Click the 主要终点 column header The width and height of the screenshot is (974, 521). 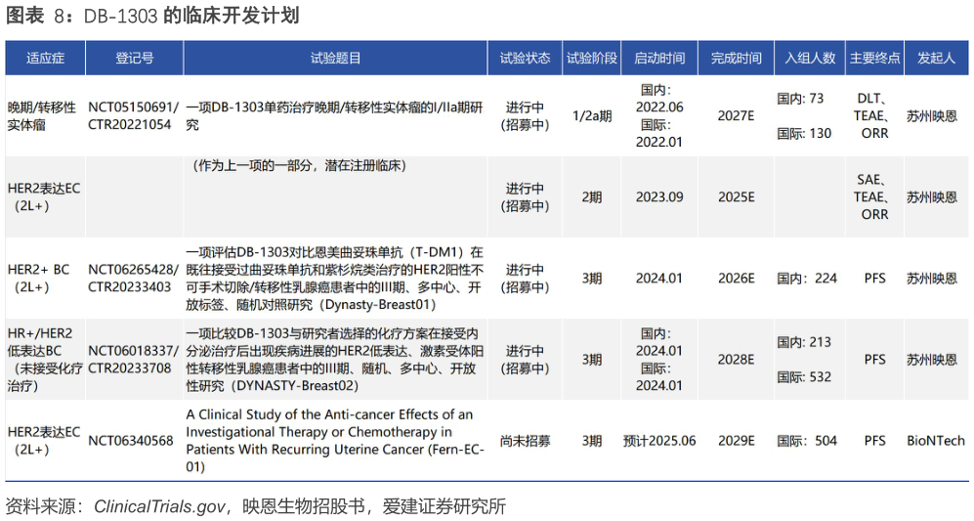click(x=874, y=59)
